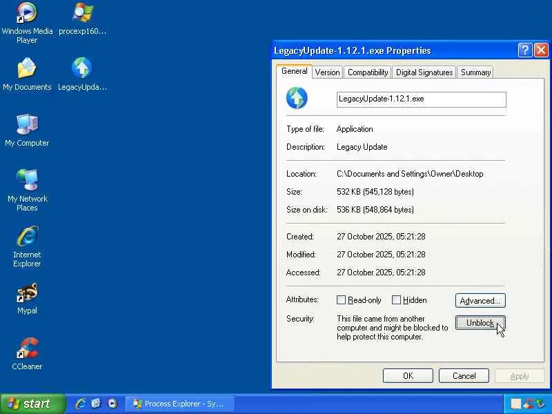This screenshot has height=414, width=552.
Task: Toggle the Hidden attribute checkbox
Action: click(x=396, y=300)
